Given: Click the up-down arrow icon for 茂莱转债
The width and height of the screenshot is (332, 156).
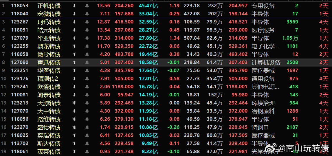Looking at the screenshot, I should [74, 152].
